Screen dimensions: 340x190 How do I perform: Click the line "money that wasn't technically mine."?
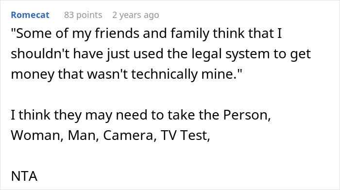pyautogui.click(x=126, y=74)
